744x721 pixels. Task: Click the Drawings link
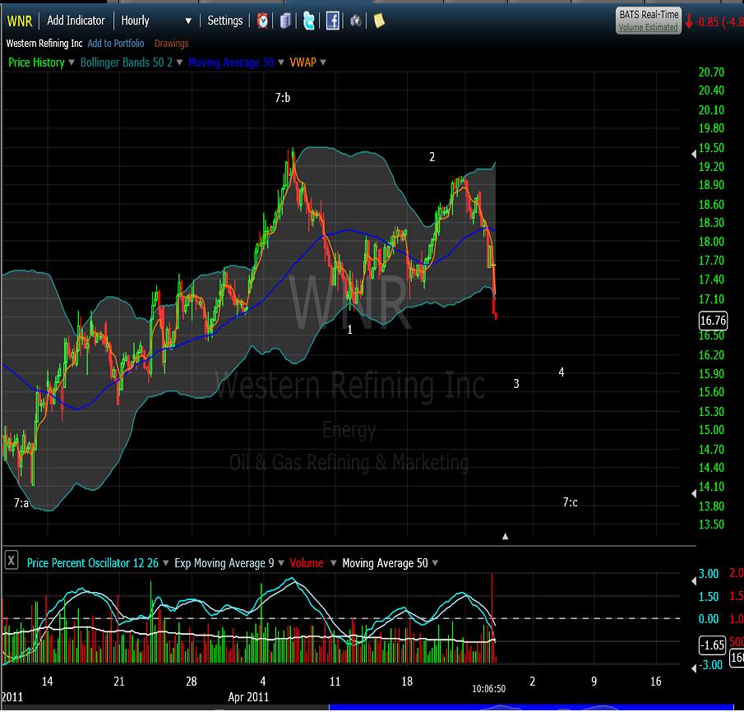(x=171, y=44)
